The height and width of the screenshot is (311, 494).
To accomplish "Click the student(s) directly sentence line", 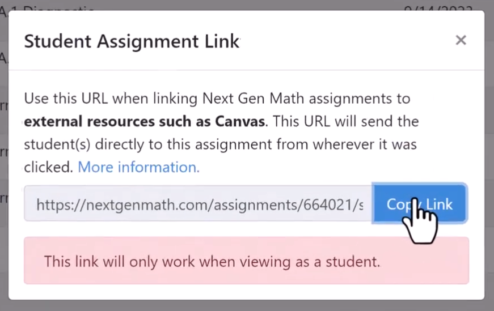I will tap(221, 144).
